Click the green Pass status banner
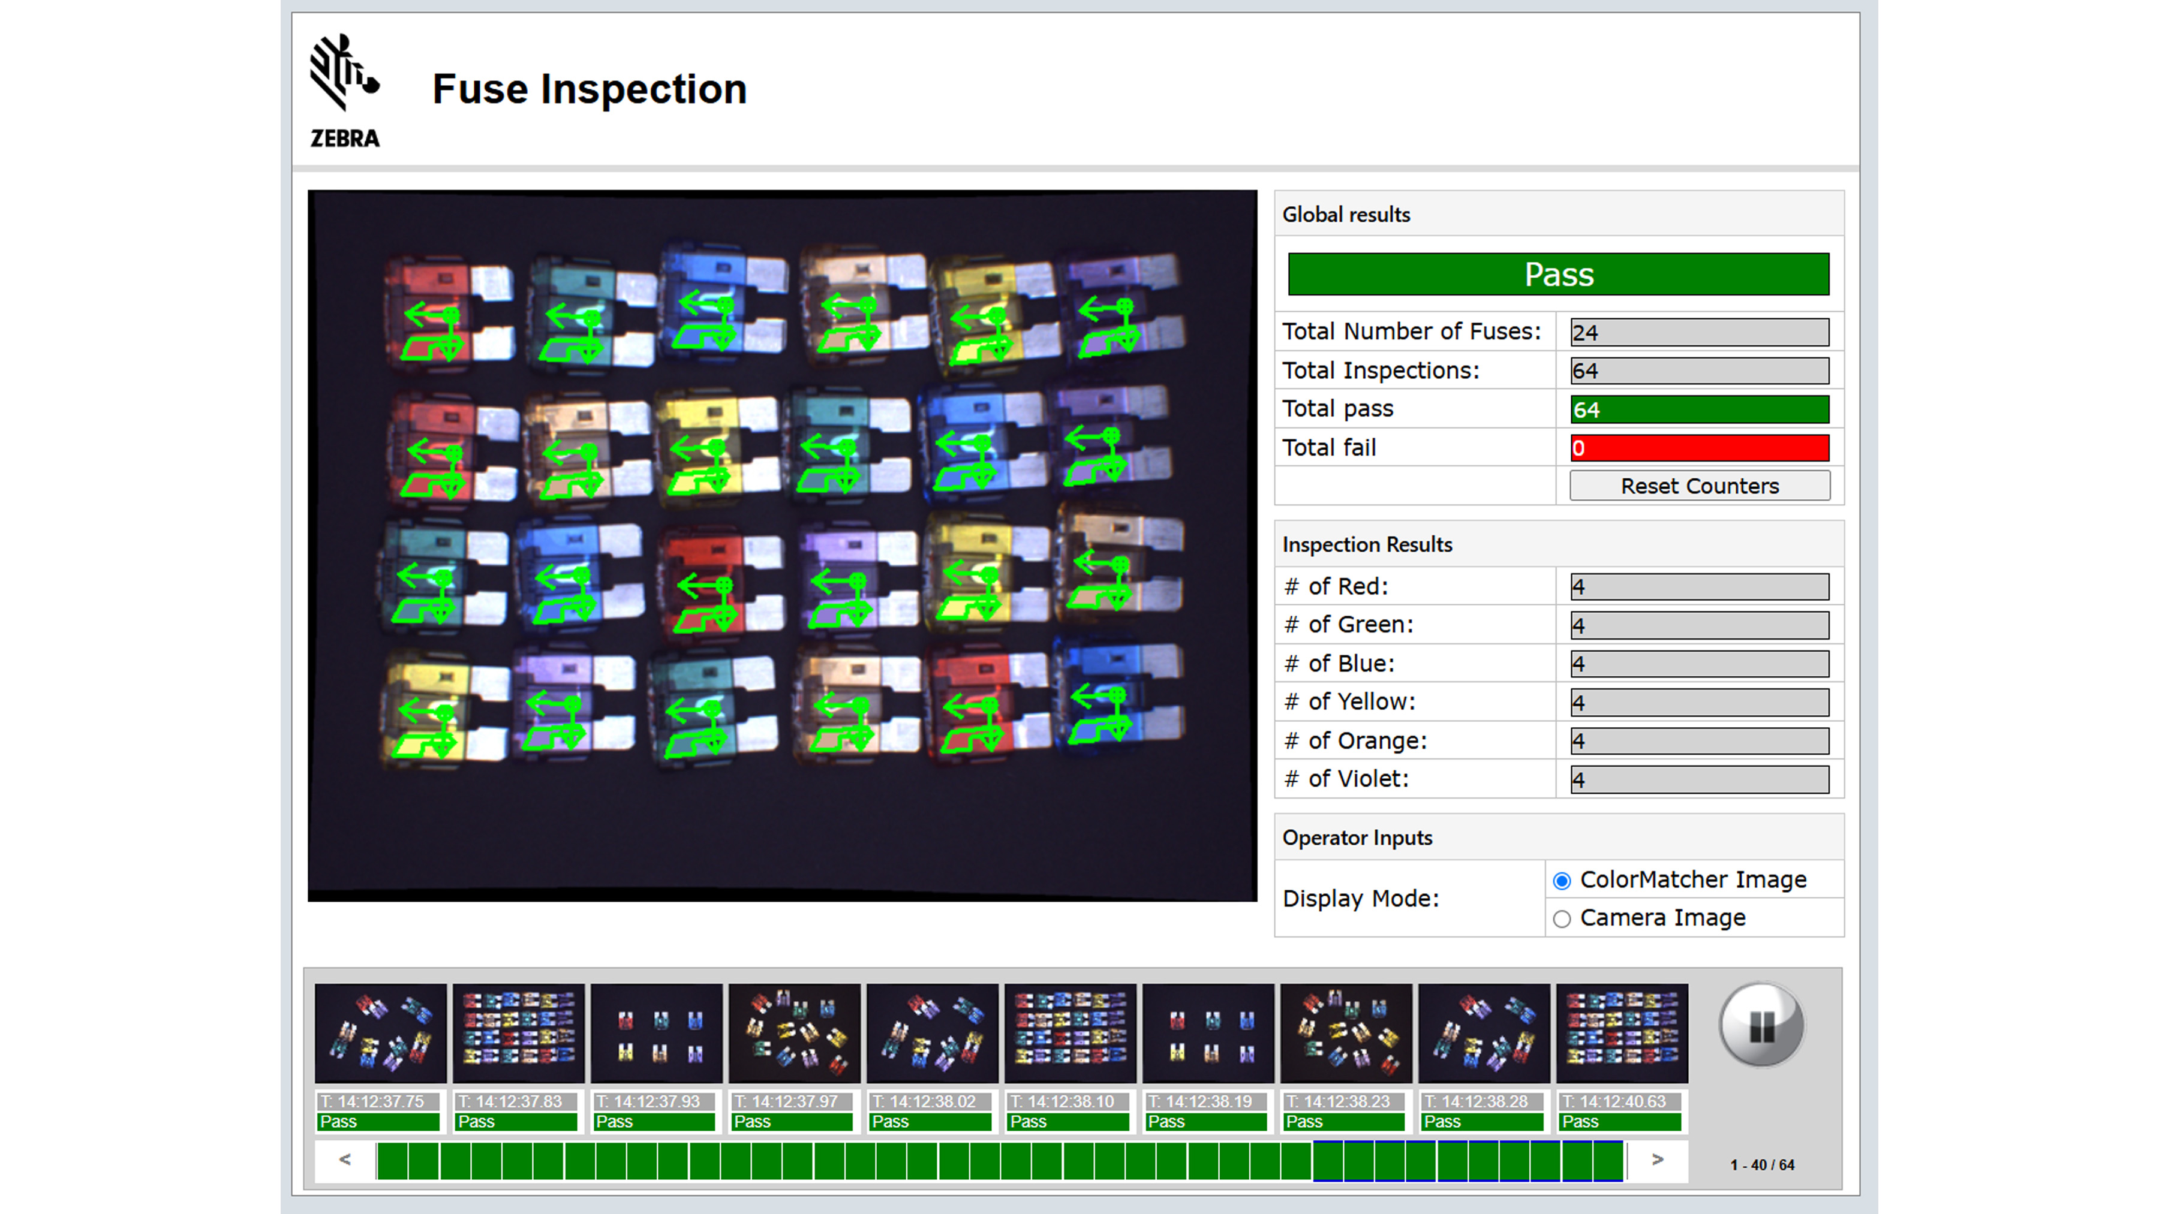2159x1214 pixels. pyautogui.click(x=1557, y=275)
